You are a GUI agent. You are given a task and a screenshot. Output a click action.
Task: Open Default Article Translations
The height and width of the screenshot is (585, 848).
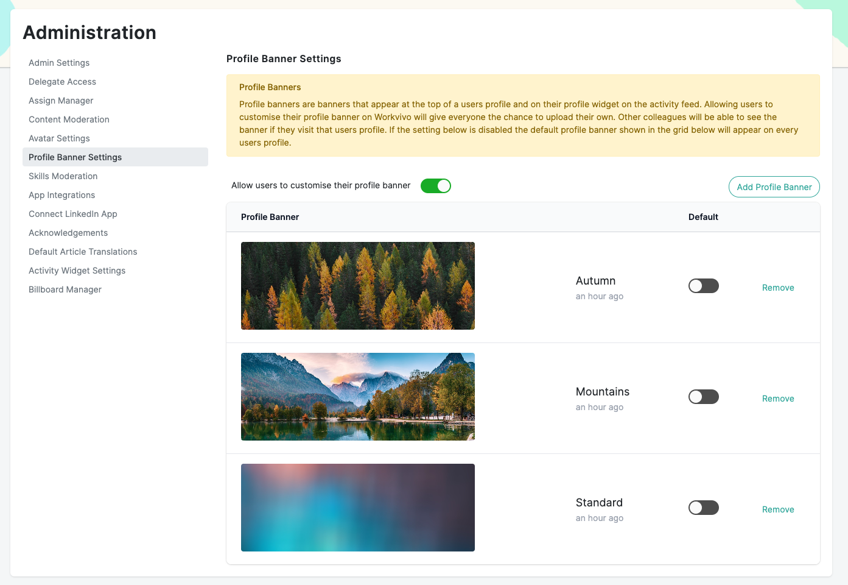point(83,252)
